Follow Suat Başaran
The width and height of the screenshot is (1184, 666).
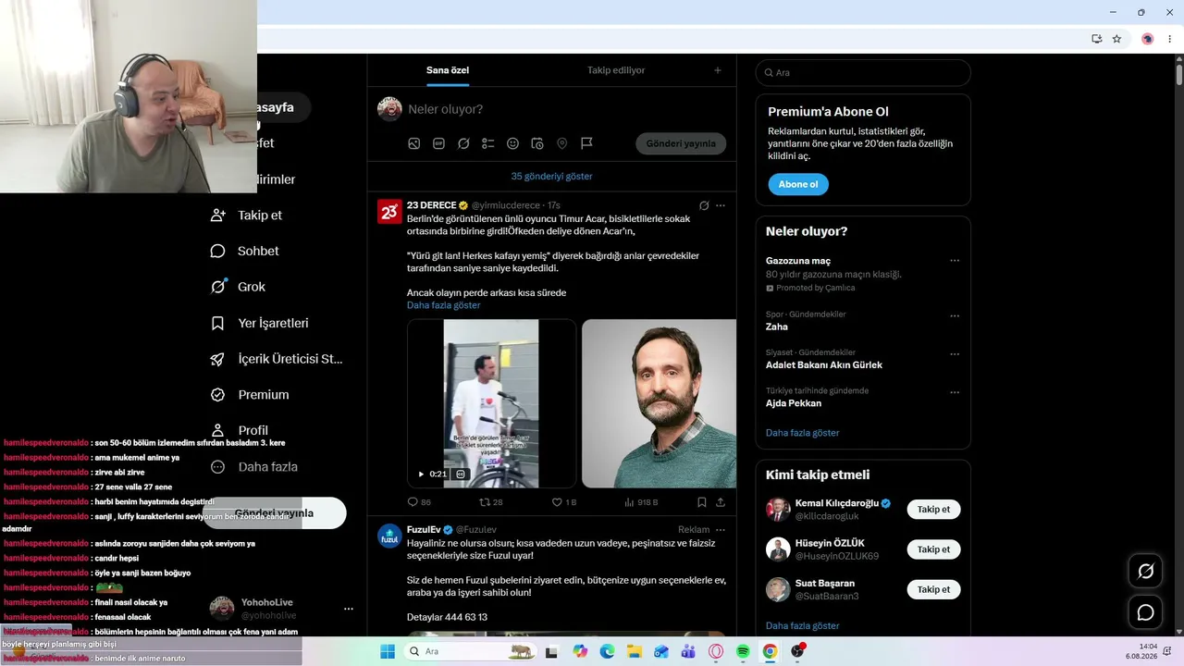point(933,589)
